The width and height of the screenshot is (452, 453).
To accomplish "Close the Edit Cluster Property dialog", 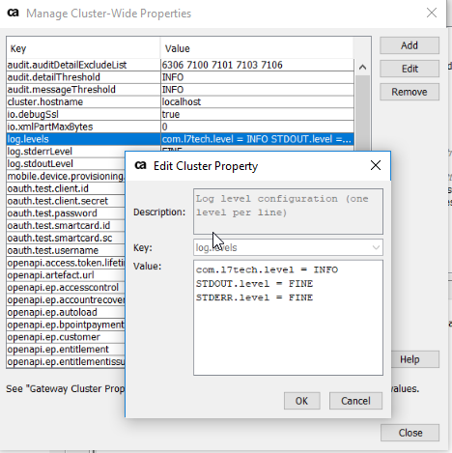I will (x=376, y=165).
